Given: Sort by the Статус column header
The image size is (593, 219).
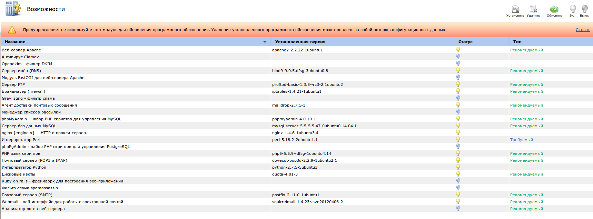Looking at the screenshot, I should (x=465, y=42).
